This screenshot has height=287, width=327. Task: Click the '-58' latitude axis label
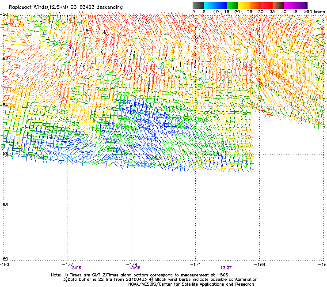pos(4,205)
